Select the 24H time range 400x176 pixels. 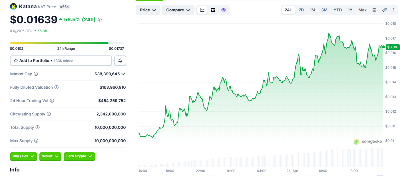[x=289, y=10]
